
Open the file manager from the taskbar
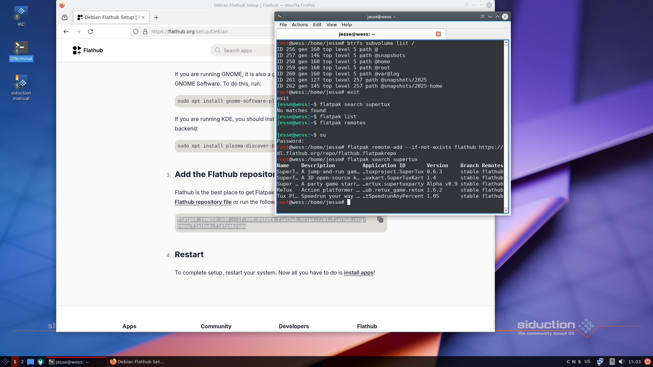point(31,362)
